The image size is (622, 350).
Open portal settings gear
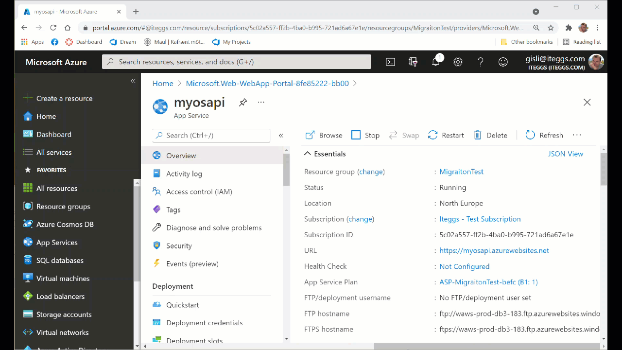tap(458, 62)
